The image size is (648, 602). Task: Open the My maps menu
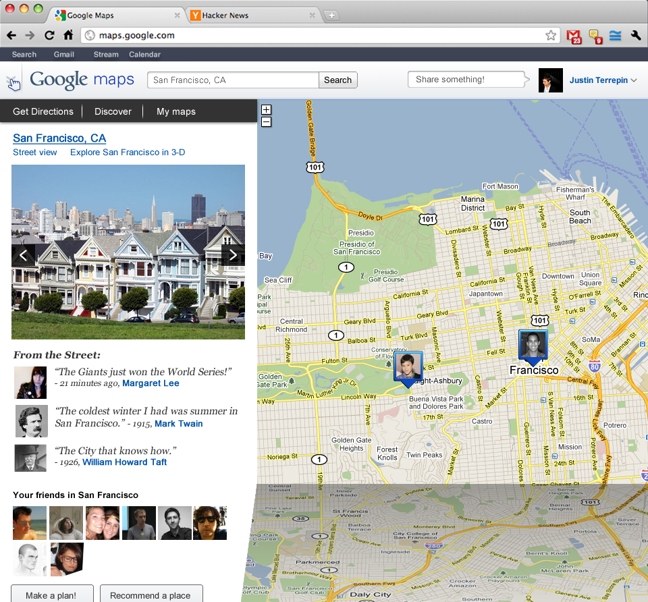click(176, 111)
